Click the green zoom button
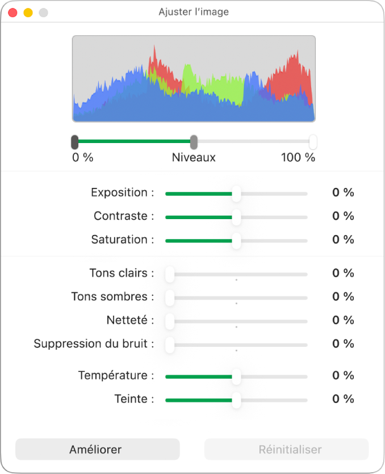 pyautogui.click(x=43, y=11)
